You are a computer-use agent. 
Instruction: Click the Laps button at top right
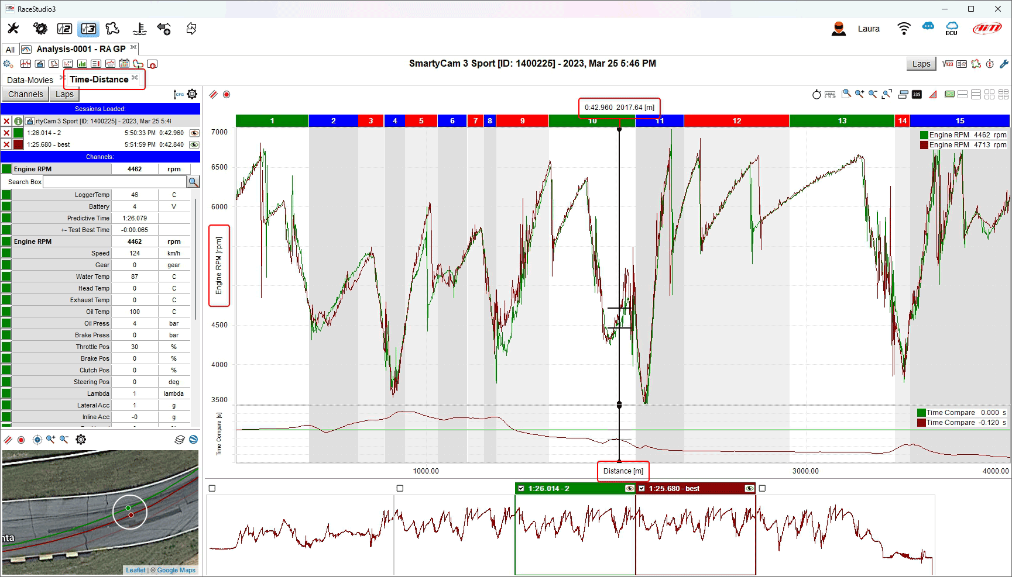(921, 64)
